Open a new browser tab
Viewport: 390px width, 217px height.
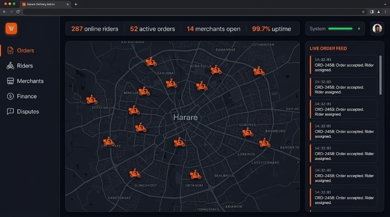coord(76,4)
